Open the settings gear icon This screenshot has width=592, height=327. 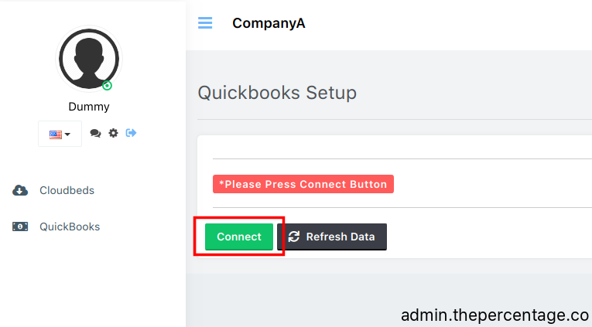[x=113, y=133]
